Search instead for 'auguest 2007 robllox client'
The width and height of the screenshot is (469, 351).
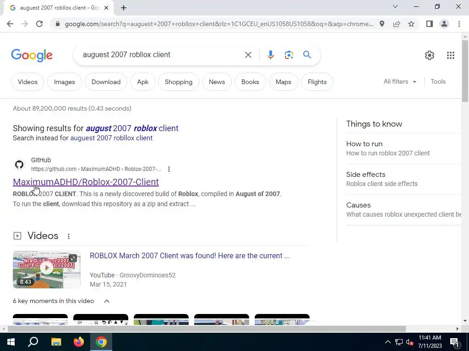pyautogui.click(x=111, y=138)
